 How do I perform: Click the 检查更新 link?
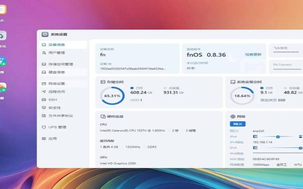[253, 55]
